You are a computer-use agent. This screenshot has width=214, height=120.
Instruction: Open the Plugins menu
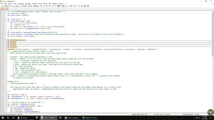55,4
